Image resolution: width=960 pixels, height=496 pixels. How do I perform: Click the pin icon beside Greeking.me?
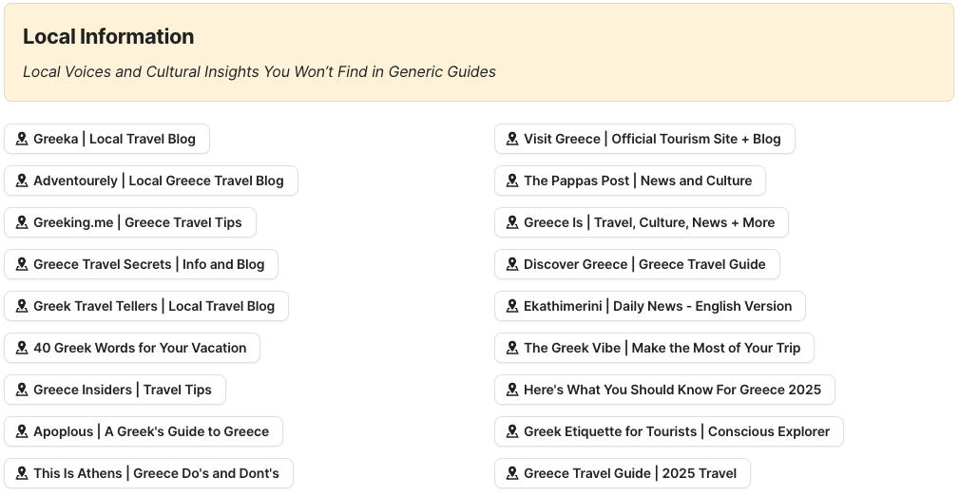click(22, 222)
